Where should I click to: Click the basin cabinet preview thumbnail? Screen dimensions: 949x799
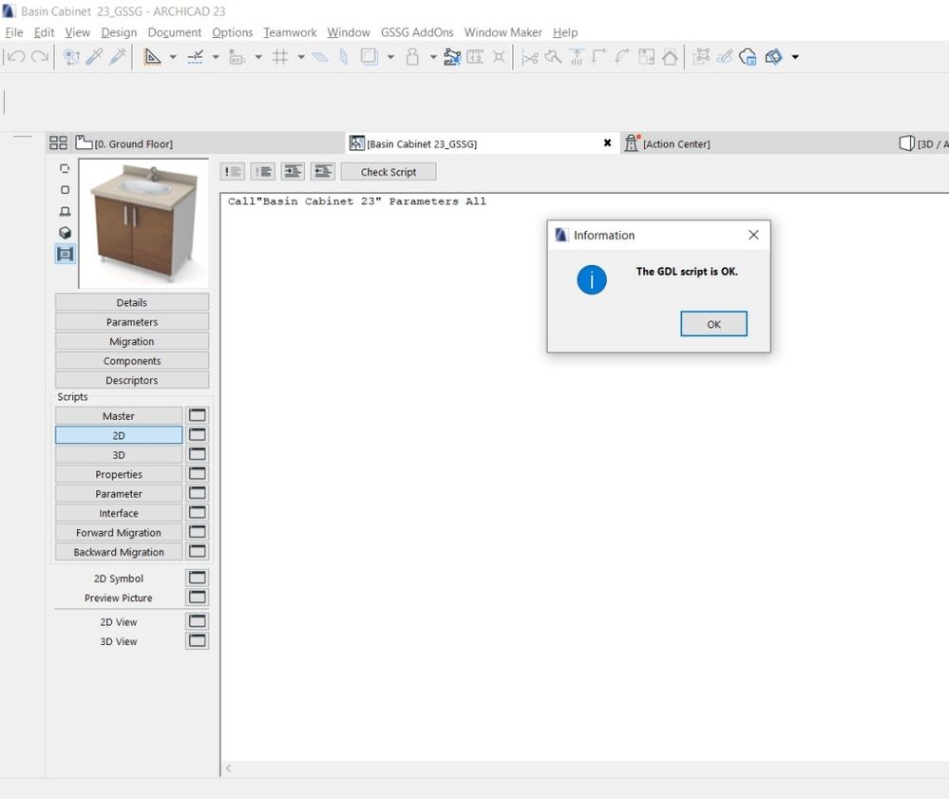(143, 223)
